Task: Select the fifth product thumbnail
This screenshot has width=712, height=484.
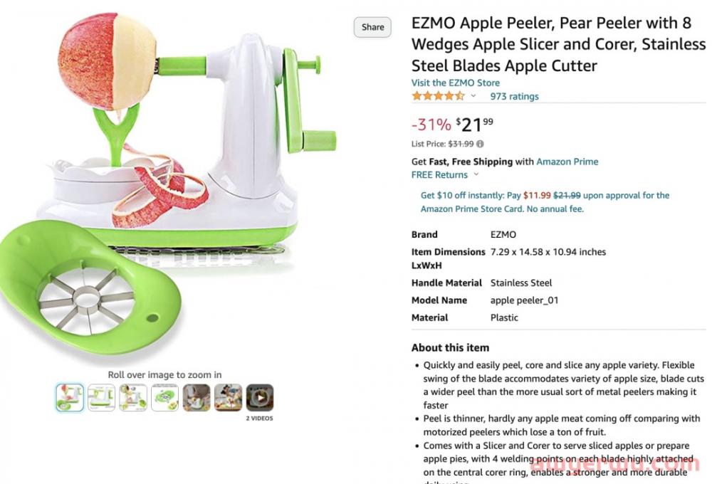Action: [197, 397]
